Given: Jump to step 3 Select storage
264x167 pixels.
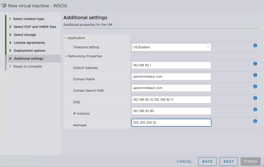Looking at the screenshot, I should pos(25,35).
